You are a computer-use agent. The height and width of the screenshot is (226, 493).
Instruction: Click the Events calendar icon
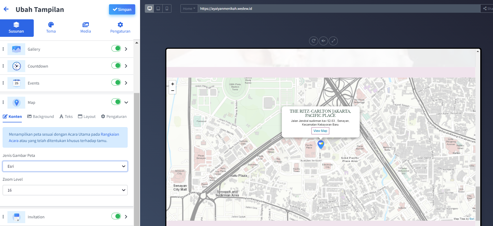point(16,83)
